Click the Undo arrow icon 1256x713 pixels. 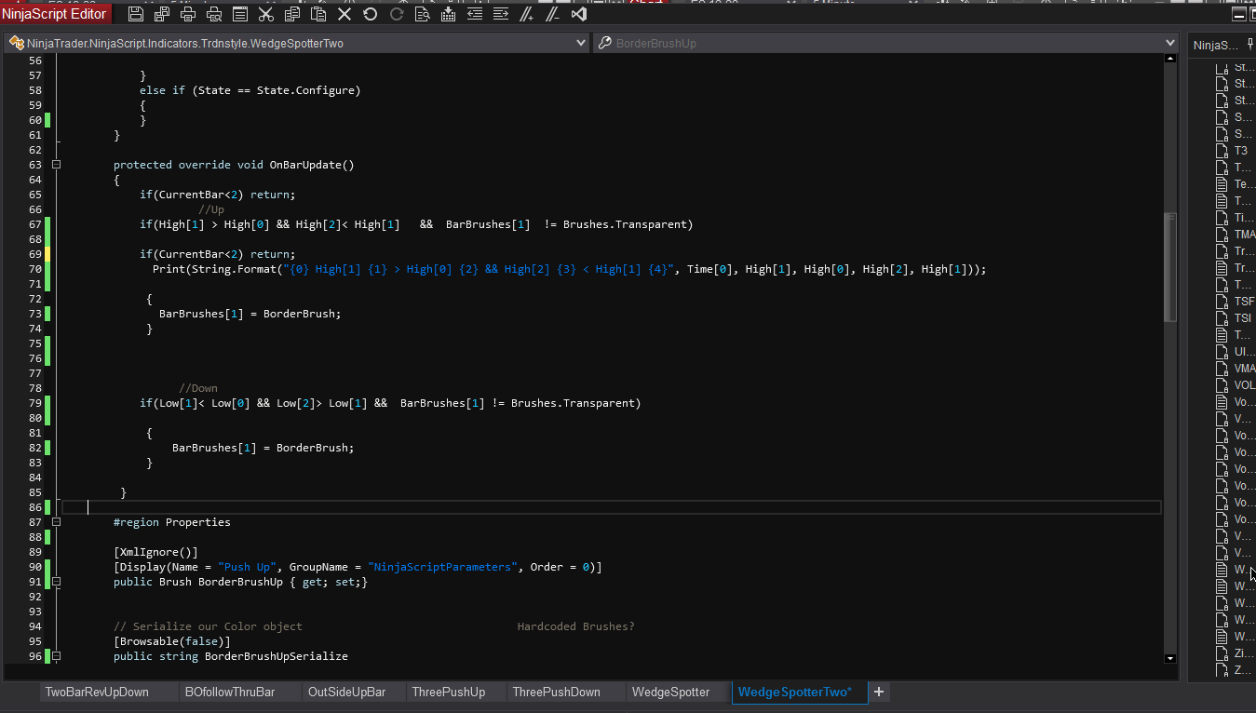click(x=371, y=14)
